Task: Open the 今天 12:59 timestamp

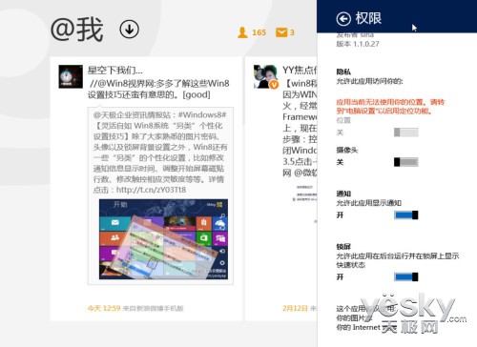Action: 104,308
